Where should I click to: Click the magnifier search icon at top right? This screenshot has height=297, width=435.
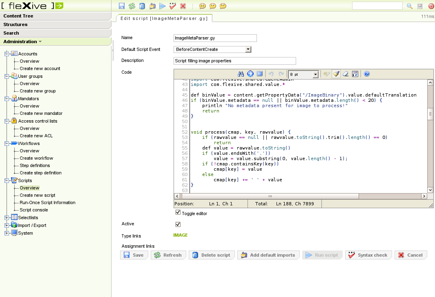410,6
